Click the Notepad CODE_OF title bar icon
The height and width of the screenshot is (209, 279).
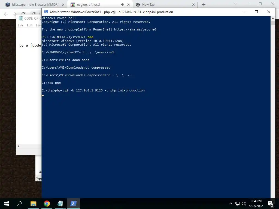[21, 18]
